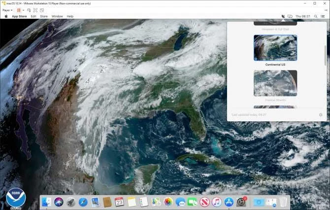Open Notification Center in the menu bar
The height and width of the screenshot is (210, 330).
pyautogui.click(x=323, y=16)
